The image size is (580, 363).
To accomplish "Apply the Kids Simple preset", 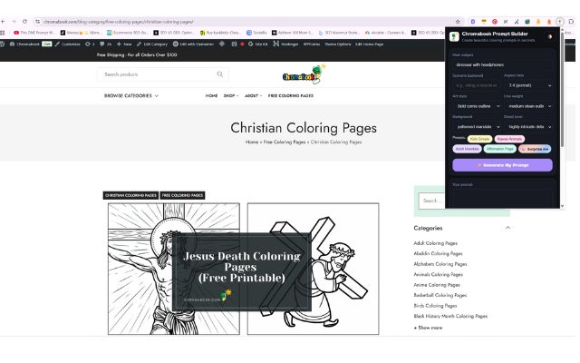I will click(479, 139).
